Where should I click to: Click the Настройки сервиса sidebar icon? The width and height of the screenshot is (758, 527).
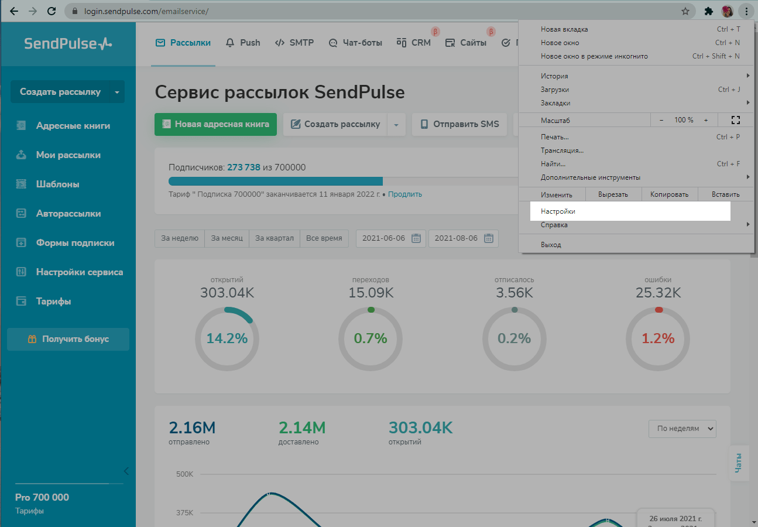(x=21, y=272)
